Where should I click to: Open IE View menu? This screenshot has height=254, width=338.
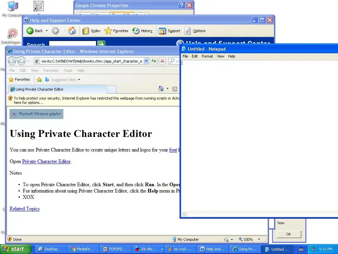click(35, 70)
